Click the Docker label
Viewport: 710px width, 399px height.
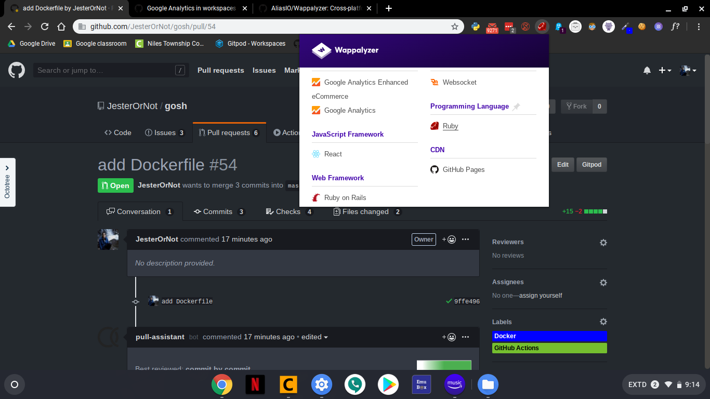coord(549,336)
